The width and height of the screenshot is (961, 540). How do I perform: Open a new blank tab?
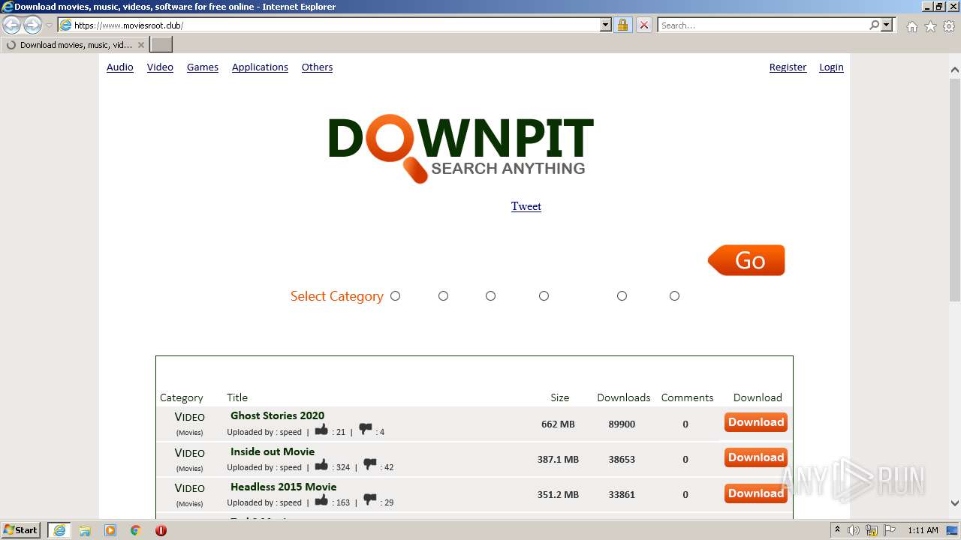(x=161, y=45)
